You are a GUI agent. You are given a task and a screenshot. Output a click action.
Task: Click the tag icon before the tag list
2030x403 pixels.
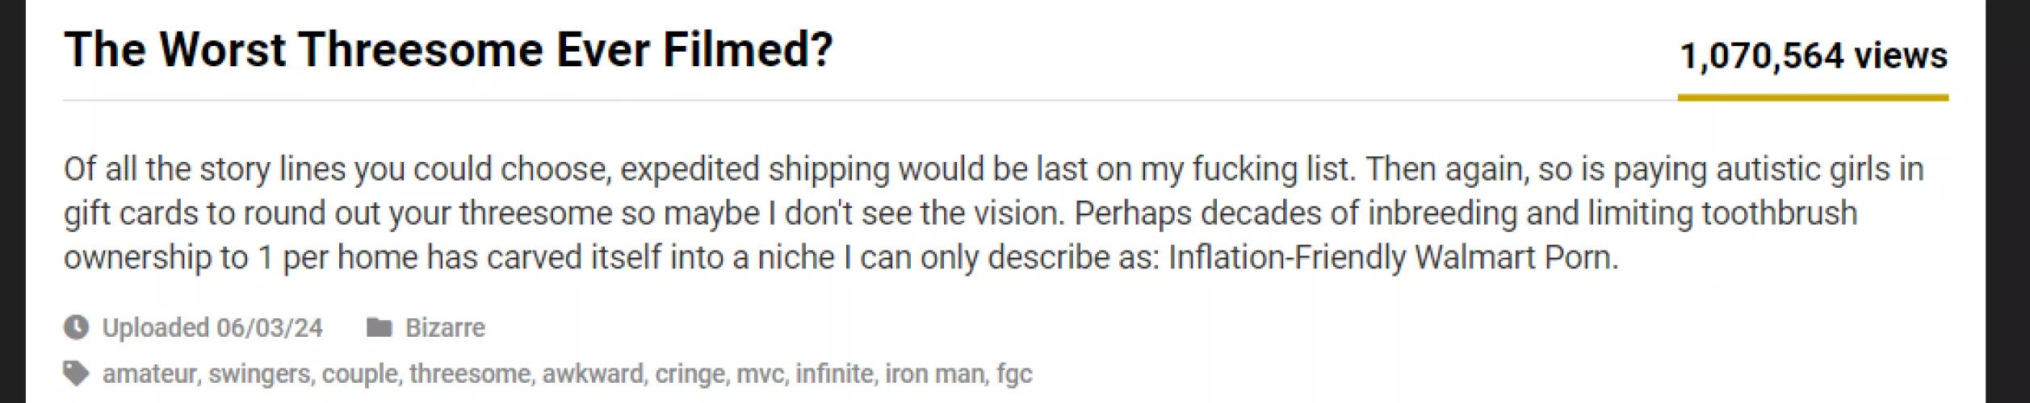[x=76, y=373]
